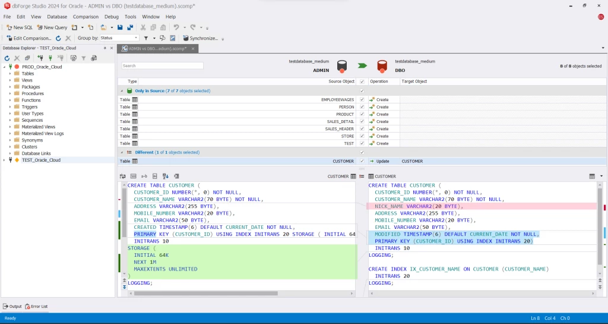This screenshot has height=324, width=608.
Task: Click the Synchronize button
Action: (201, 39)
